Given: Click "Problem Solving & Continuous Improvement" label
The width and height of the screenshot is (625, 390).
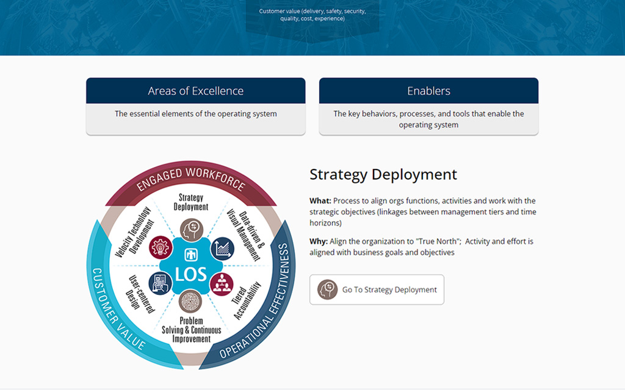Looking at the screenshot, I should pyautogui.click(x=191, y=330).
